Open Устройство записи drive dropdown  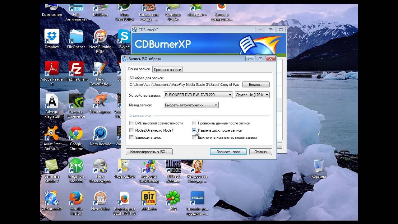coord(198,95)
